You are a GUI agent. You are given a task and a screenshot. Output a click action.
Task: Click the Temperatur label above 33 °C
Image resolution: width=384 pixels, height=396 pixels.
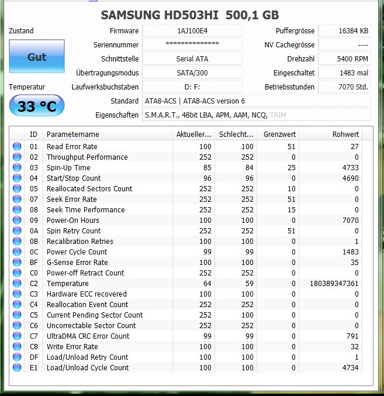click(x=27, y=87)
